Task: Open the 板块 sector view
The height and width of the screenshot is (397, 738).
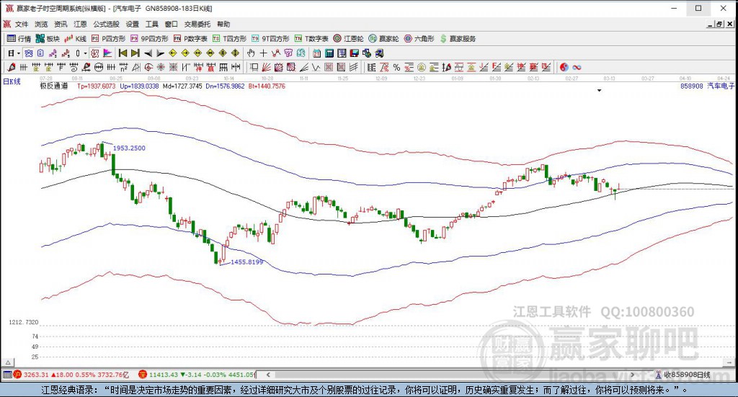Action: pos(48,39)
